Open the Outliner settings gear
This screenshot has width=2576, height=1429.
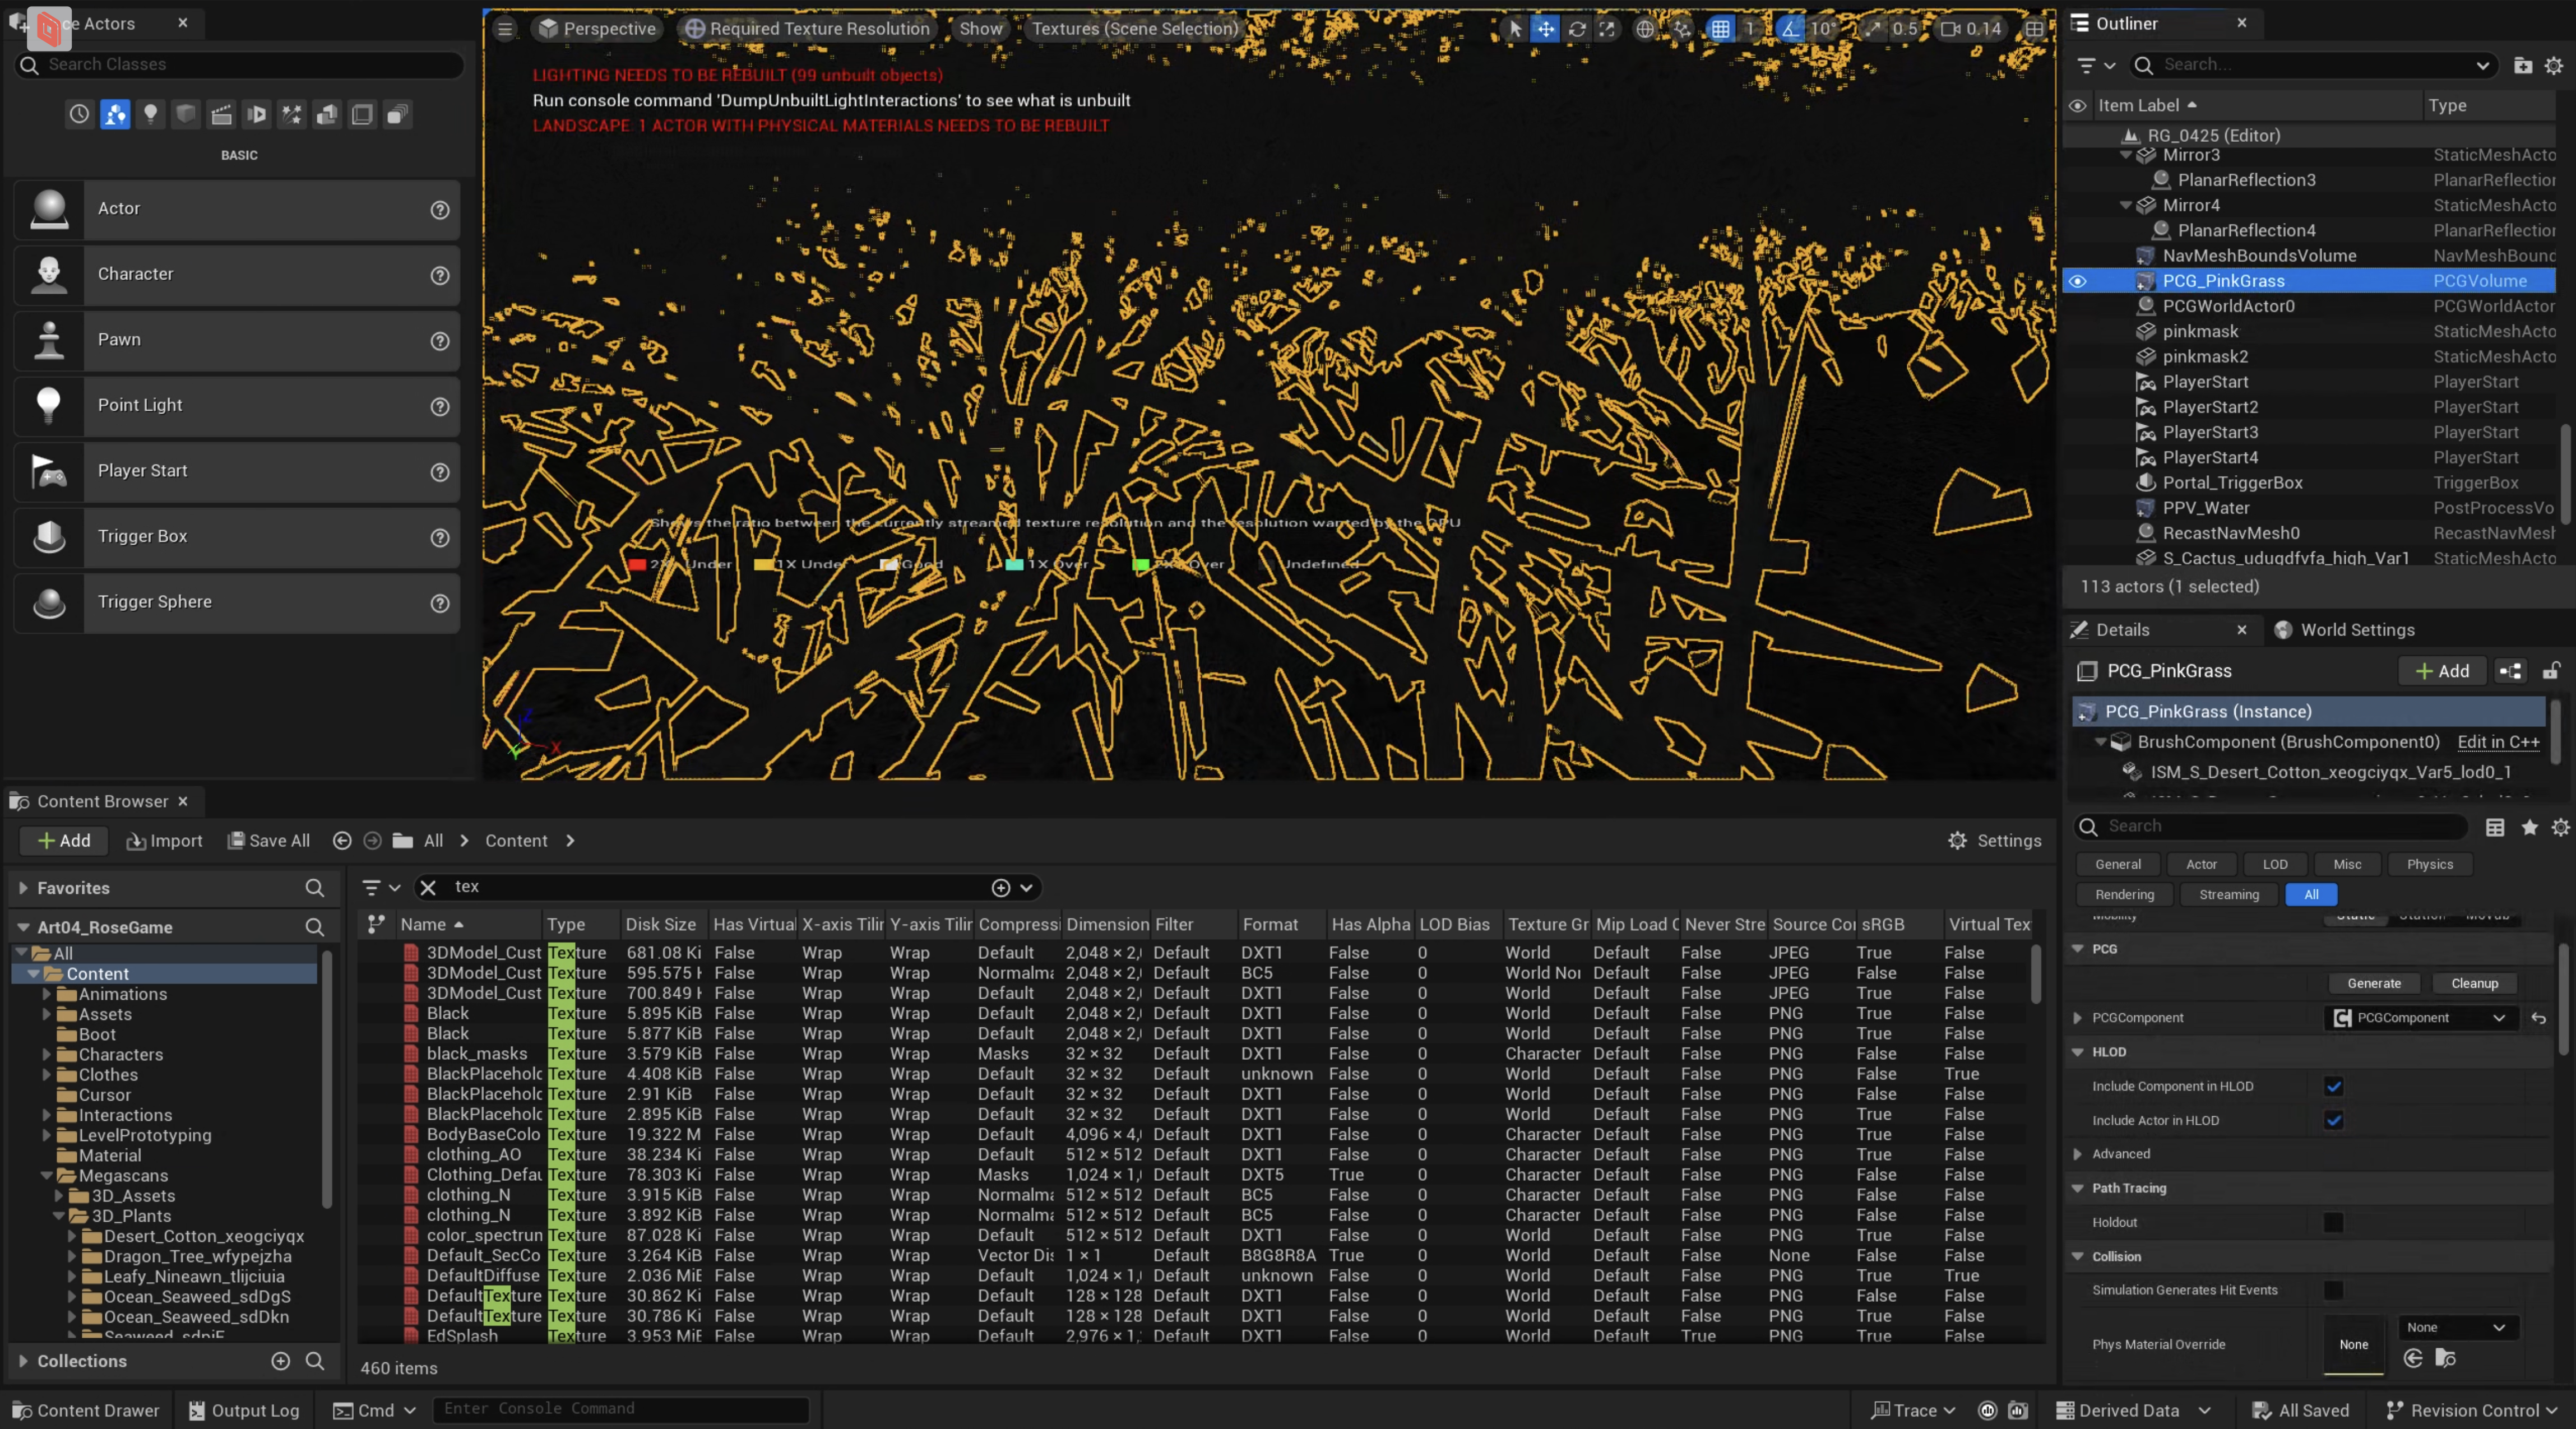[x=2553, y=65]
